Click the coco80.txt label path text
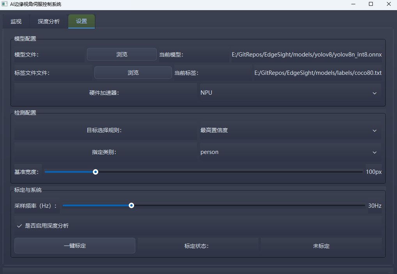This screenshot has width=397, height=274. coord(318,72)
